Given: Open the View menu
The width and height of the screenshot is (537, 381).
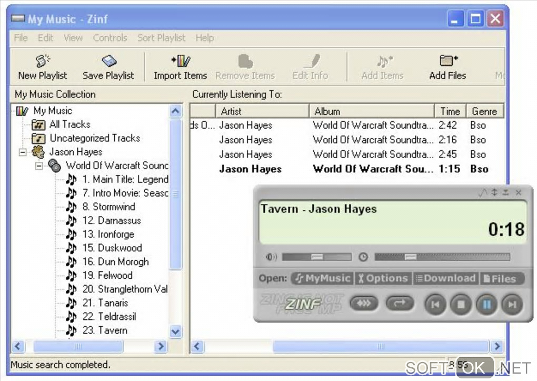Looking at the screenshot, I should [x=73, y=38].
